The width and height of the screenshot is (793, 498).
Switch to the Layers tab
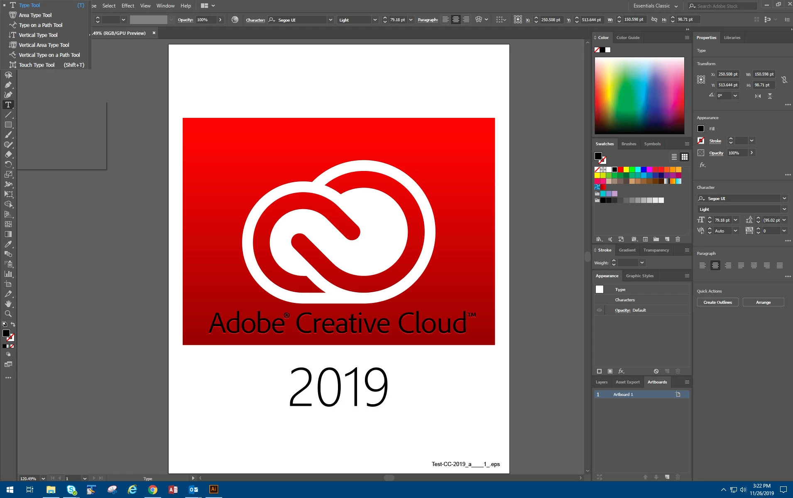pos(602,382)
